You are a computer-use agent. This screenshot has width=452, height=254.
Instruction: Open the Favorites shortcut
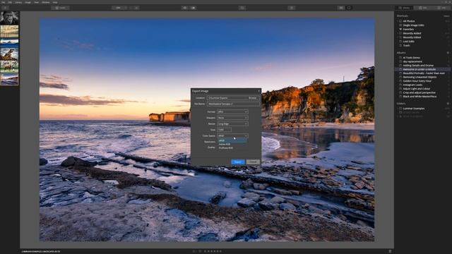click(408, 29)
